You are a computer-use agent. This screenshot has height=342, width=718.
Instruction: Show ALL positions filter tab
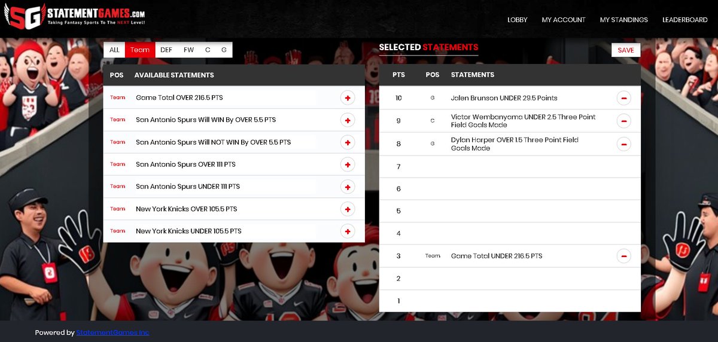(x=114, y=50)
